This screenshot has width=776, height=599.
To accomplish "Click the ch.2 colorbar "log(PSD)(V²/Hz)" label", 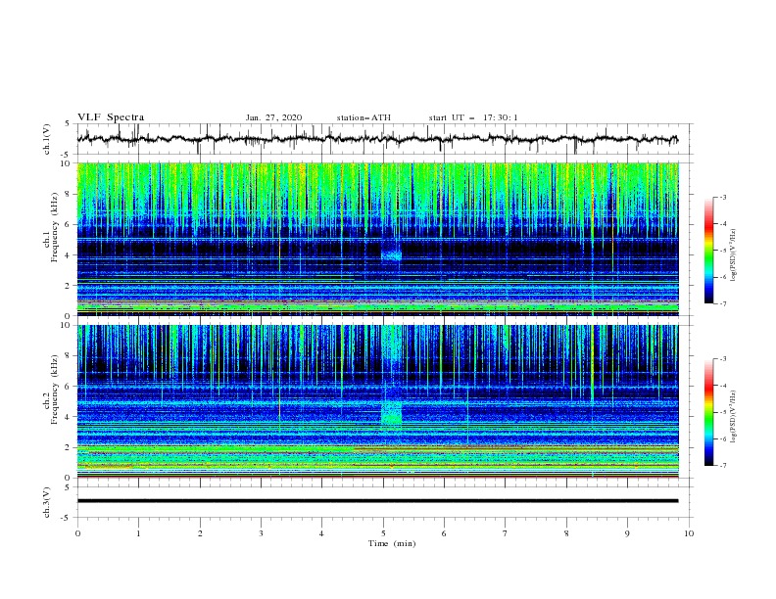I will 733,417.
